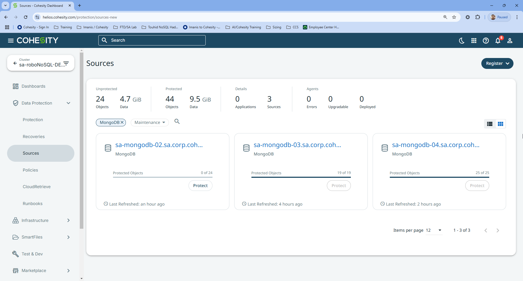Image resolution: width=523 pixels, height=281 pixels.
Task: Open browser zoom magnifier icon
Action: click(x=445, y=17)
